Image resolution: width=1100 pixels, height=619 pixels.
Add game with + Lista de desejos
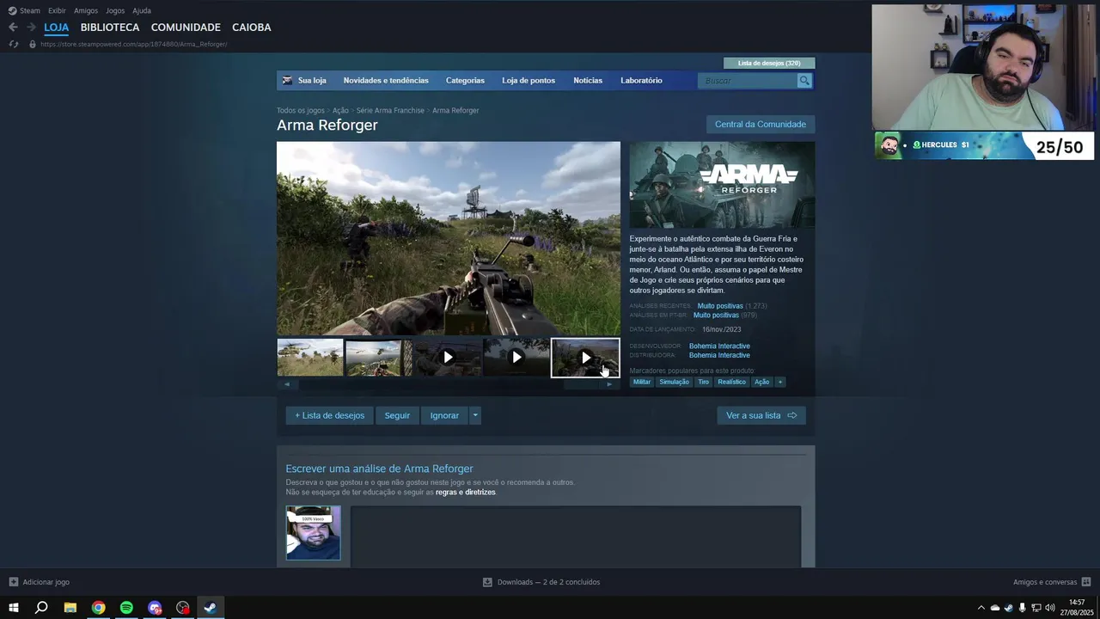pos(330,415)
